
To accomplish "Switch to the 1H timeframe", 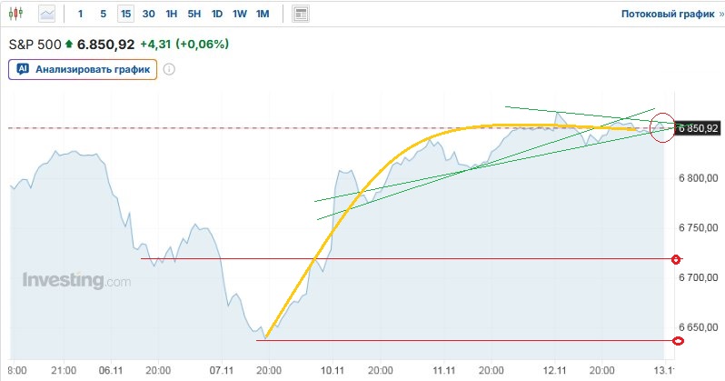I will [171, 14].
